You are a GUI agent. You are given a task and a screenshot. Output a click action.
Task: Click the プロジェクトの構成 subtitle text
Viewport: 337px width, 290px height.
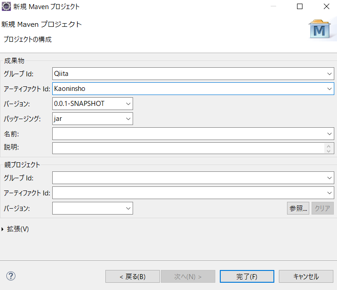28,40
